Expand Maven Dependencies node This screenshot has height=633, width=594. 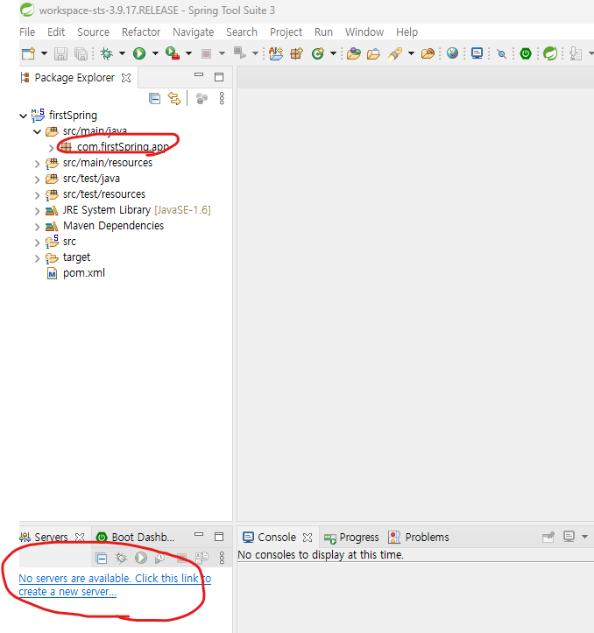pos(37,227)
